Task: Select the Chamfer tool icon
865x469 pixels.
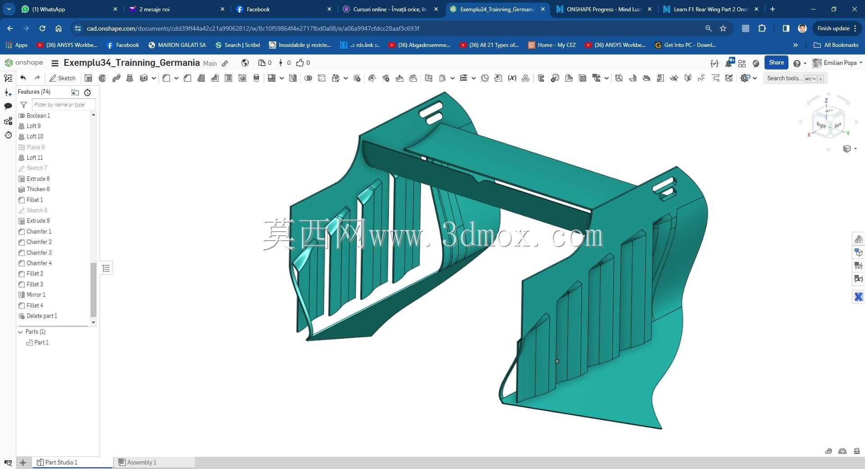Action: tap(187, 78)
